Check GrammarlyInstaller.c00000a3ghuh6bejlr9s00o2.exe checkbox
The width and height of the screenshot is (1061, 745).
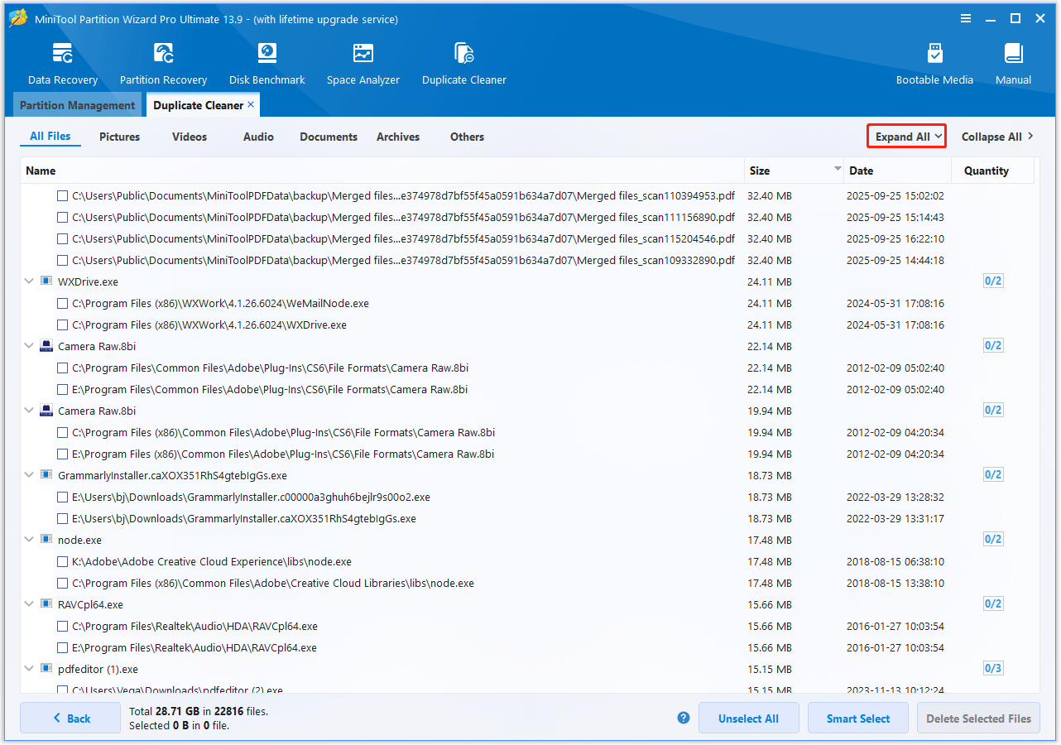coord(62,497)
